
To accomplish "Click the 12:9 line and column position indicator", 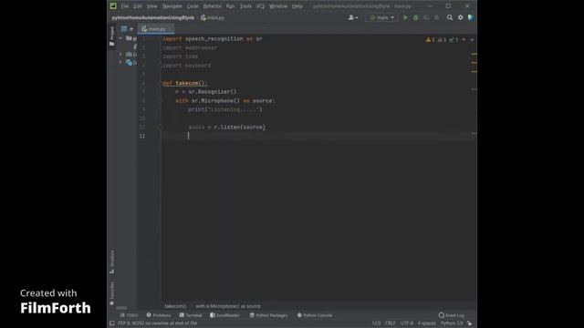I will [x=376, y=323].
